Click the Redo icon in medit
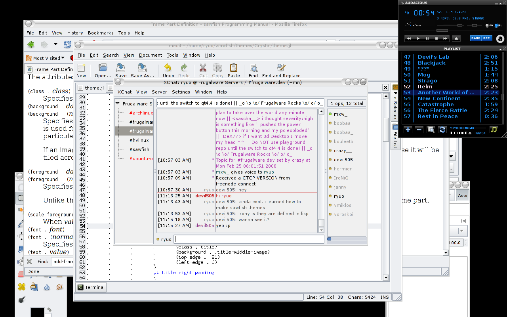This screenshot has height=317, width=507. point(184,68)
